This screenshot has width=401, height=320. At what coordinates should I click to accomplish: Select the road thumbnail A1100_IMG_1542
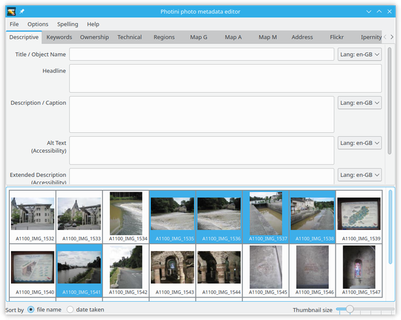pyautogui.click(x=126, y=271)
